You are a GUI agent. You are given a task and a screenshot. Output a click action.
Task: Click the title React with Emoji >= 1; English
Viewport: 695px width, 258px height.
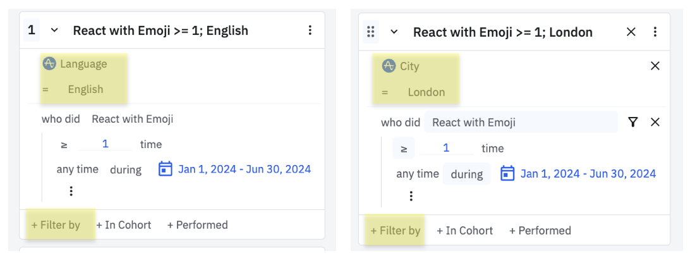(x=160, y=30)
